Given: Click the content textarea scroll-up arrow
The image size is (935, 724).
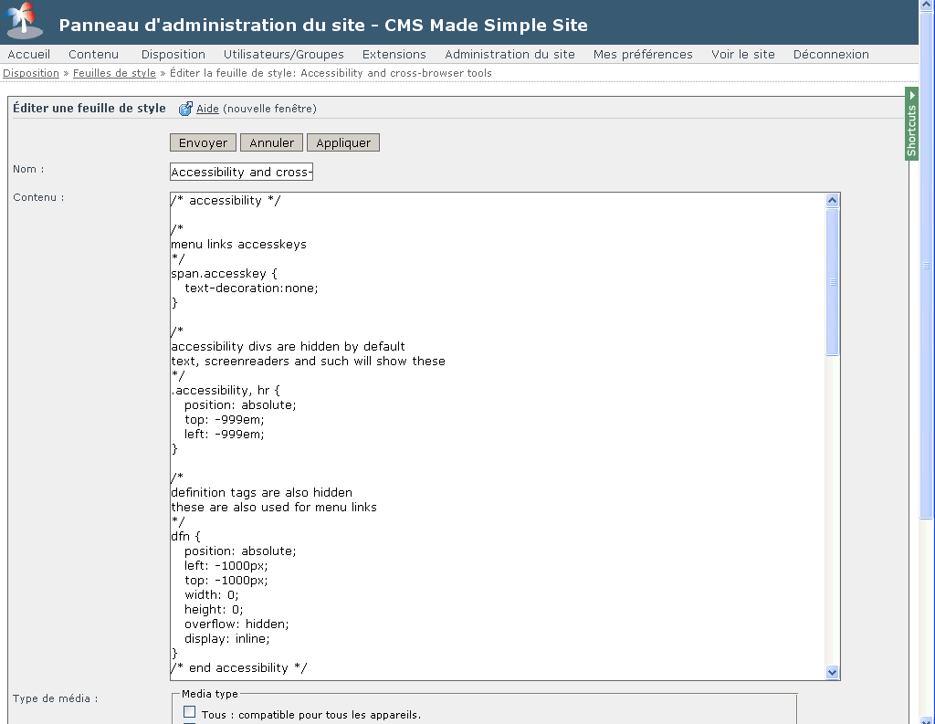Looking at the screenshot, I should coord(832,201).
